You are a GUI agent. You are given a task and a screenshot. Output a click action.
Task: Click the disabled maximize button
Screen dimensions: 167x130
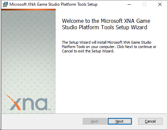144,4
